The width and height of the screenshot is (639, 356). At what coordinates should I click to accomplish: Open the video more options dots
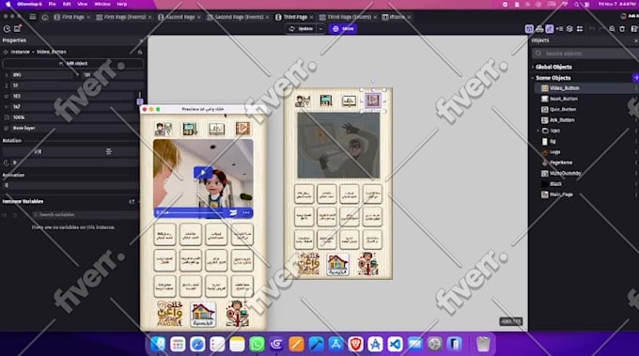click(x=246, y=212)
